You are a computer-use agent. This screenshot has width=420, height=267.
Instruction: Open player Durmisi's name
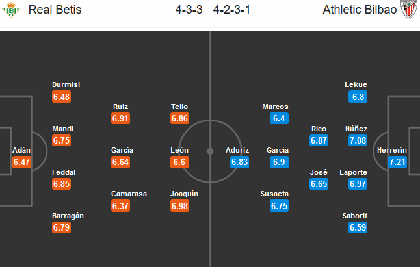tap(66, 84)
